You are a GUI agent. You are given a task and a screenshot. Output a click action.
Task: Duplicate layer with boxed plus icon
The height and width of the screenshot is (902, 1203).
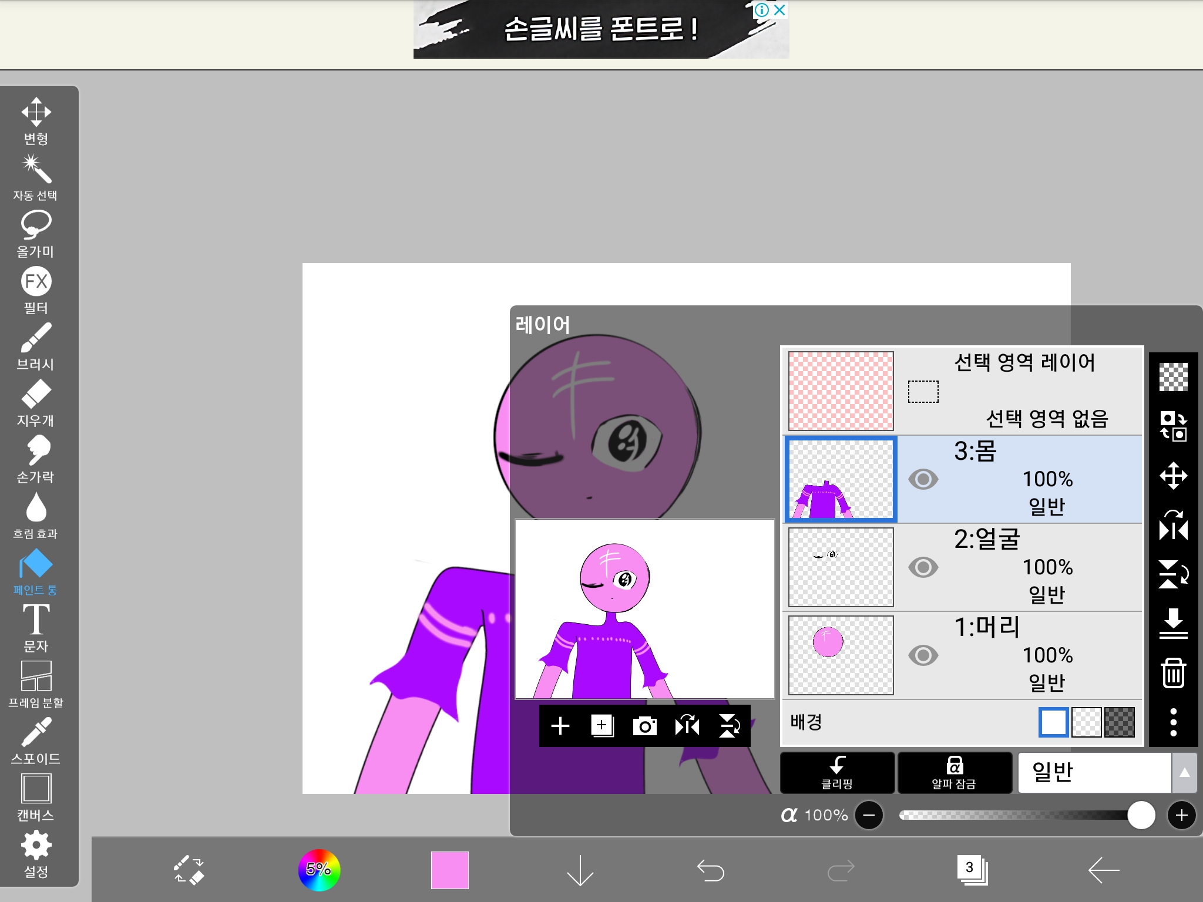(603, 726)
